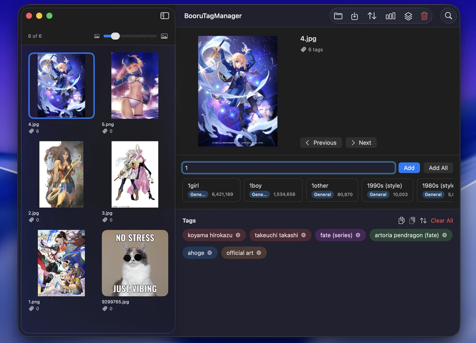Image resolution: width=476 pixels, height=343 pixels.
Task: Click the ahoge tag label
Action: [196, 253]
